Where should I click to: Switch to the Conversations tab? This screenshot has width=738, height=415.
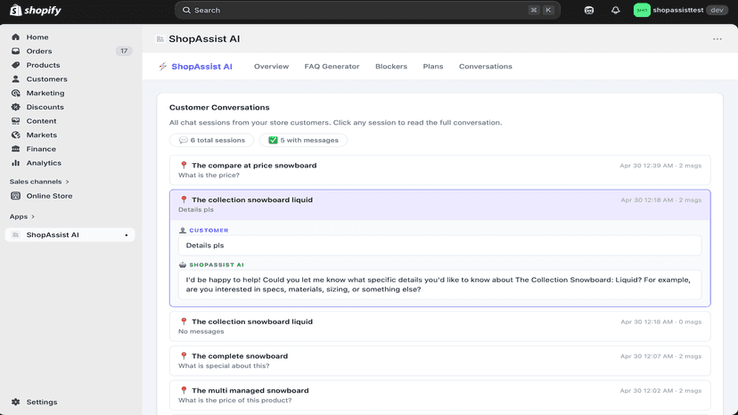485,66
